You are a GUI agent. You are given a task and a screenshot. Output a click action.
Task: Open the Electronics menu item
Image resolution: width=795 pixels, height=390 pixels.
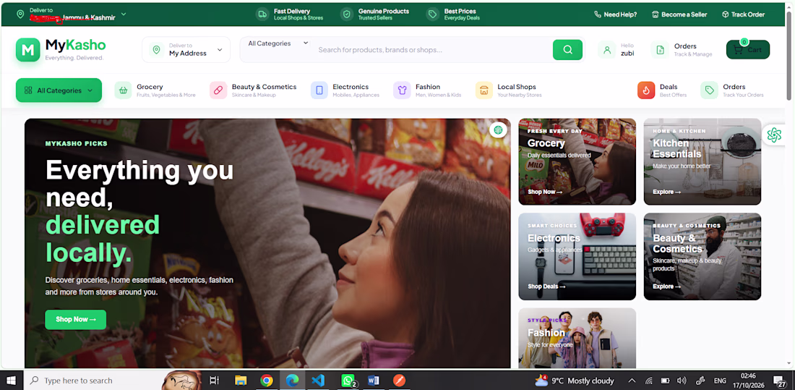click(345, 90)
